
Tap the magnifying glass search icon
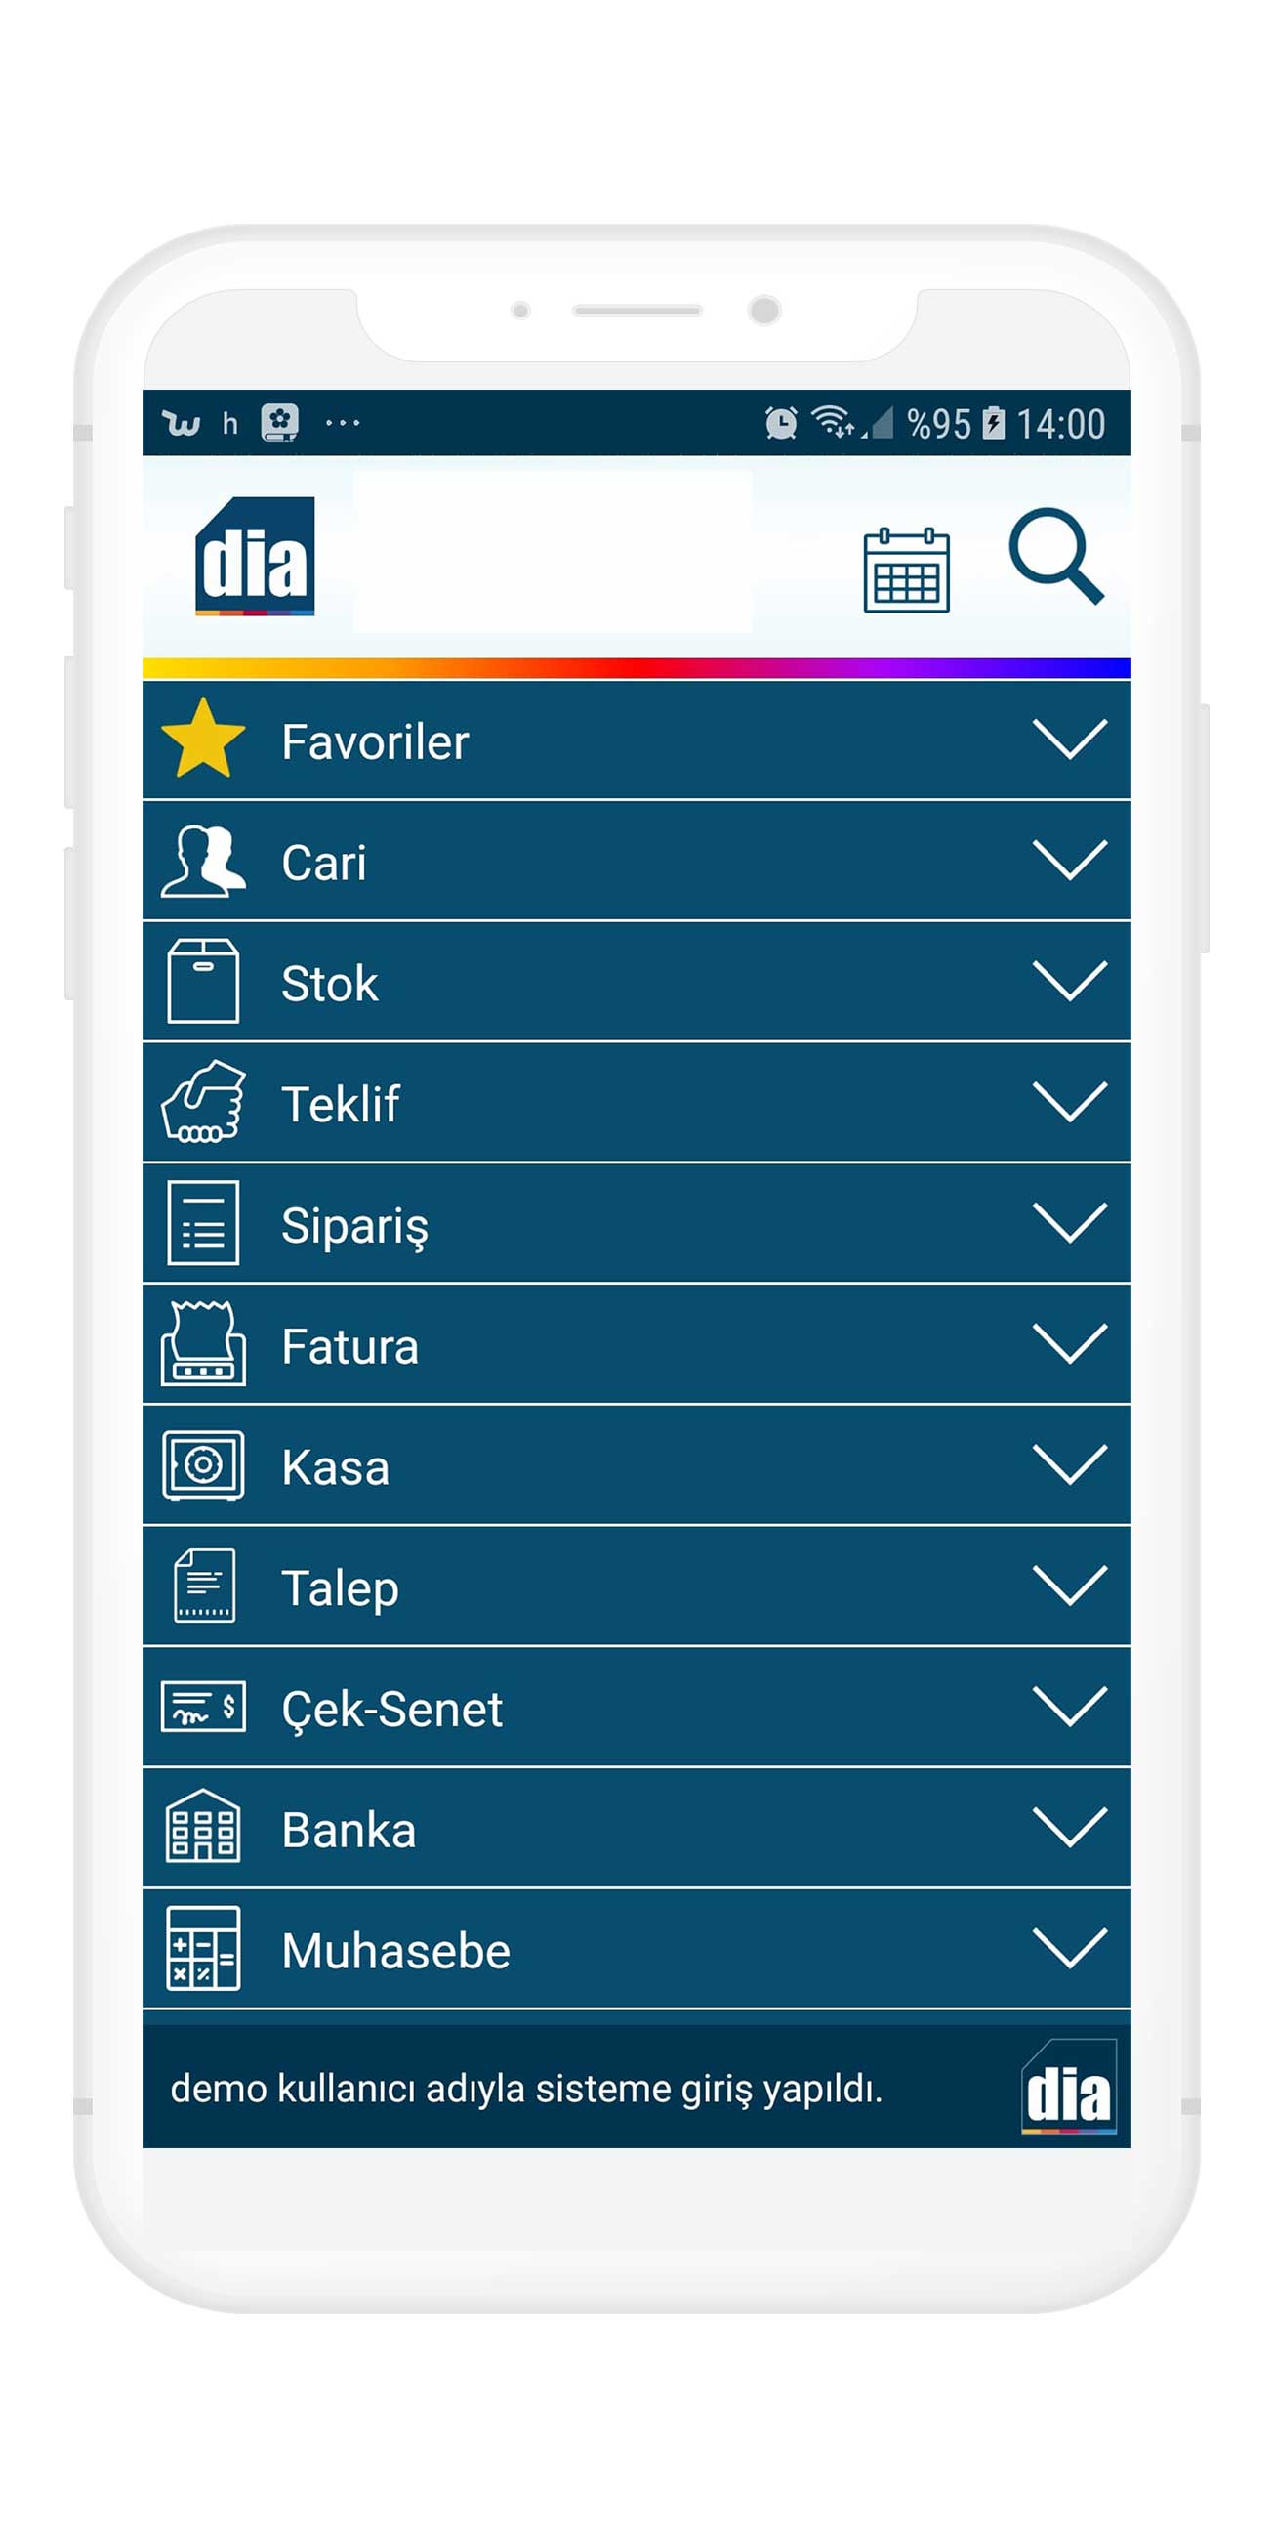(1055, 556)
